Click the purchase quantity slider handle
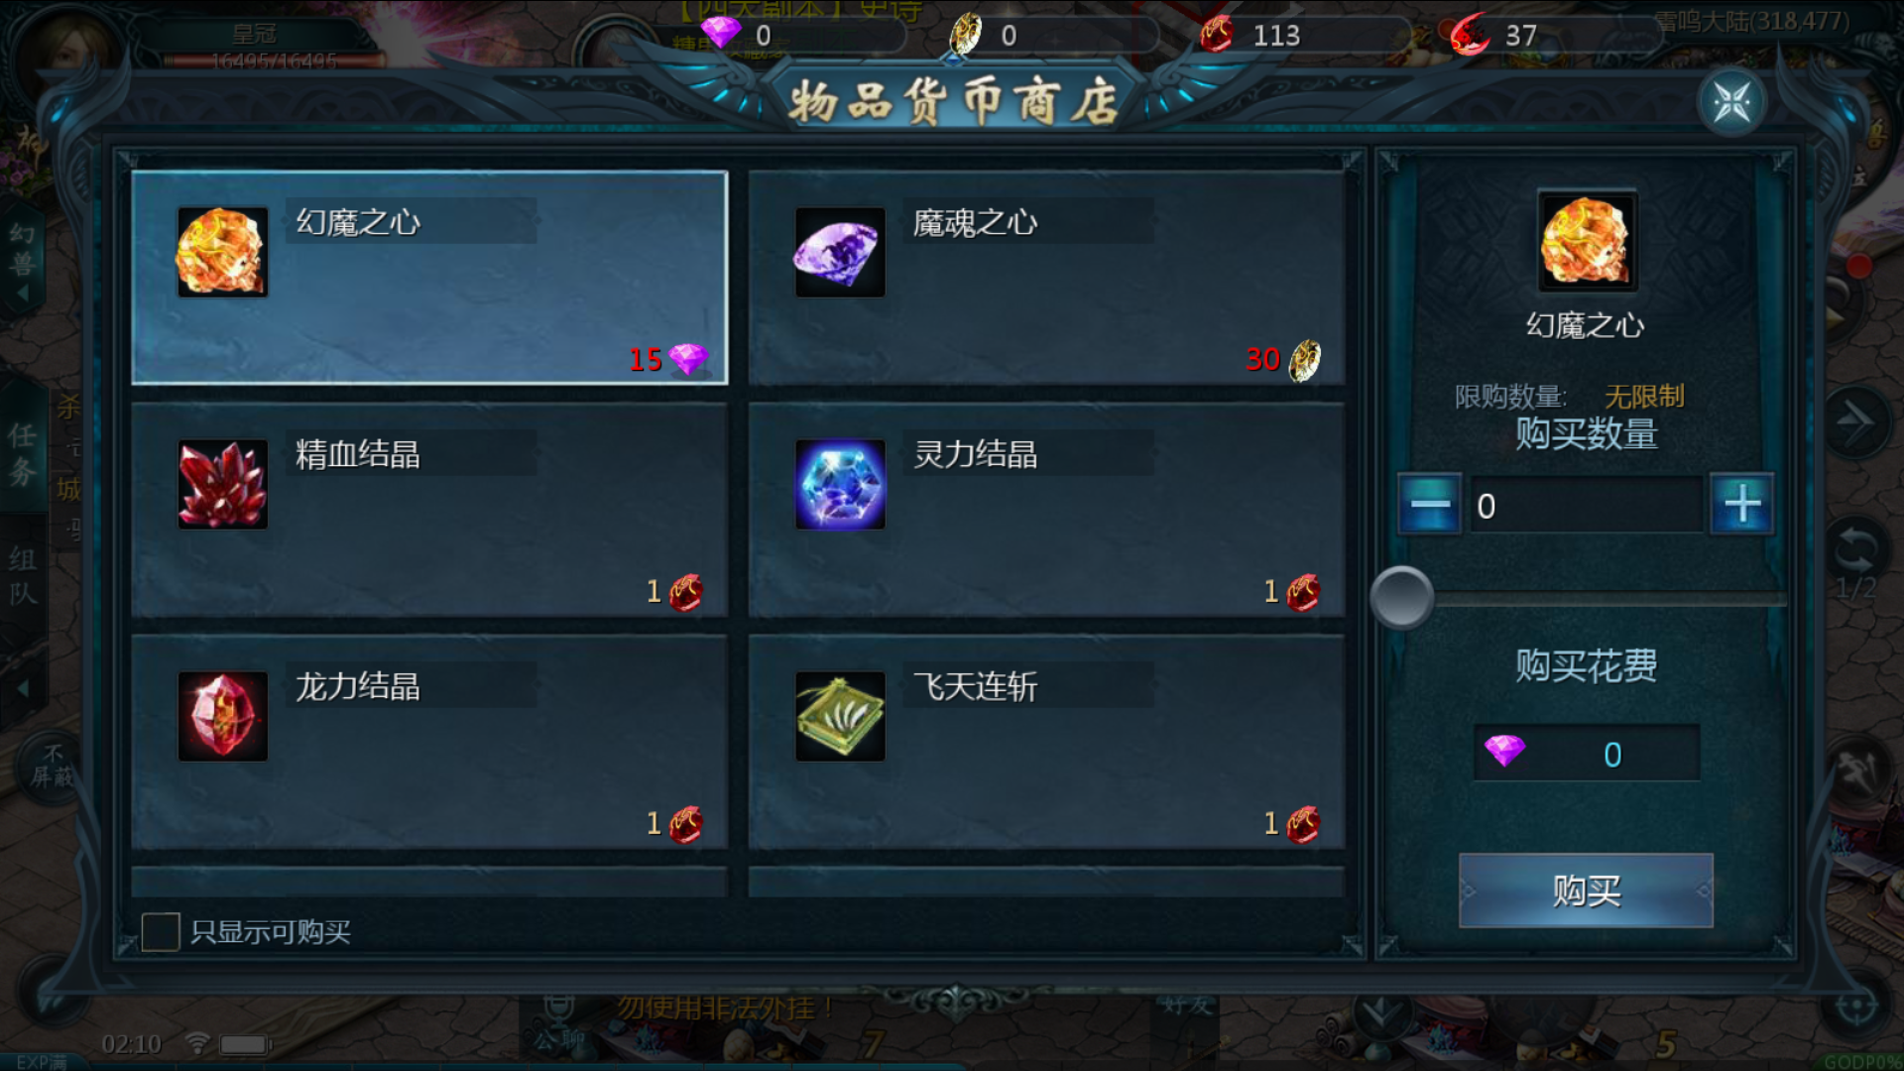The image size is (1904, 1071). [x=1401, y=597]
